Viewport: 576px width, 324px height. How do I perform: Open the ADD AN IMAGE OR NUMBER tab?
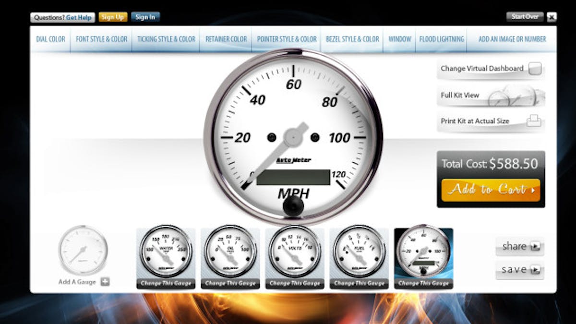pos(512,39)
